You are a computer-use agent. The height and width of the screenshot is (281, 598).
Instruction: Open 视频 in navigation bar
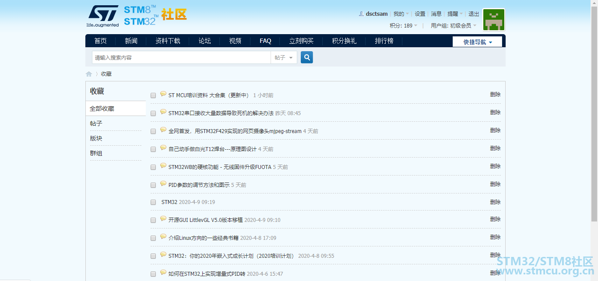click(x=235, y=41)
